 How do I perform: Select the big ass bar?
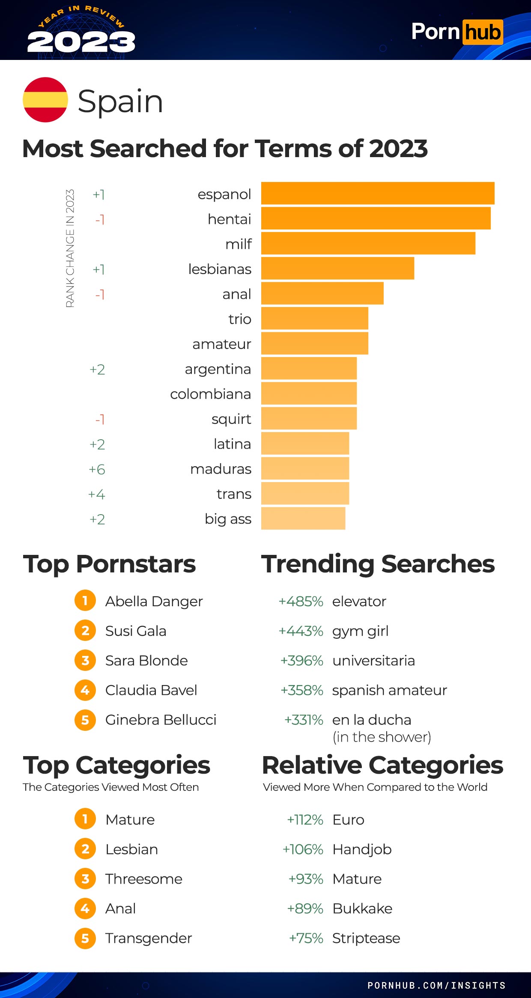click(303, 518)
